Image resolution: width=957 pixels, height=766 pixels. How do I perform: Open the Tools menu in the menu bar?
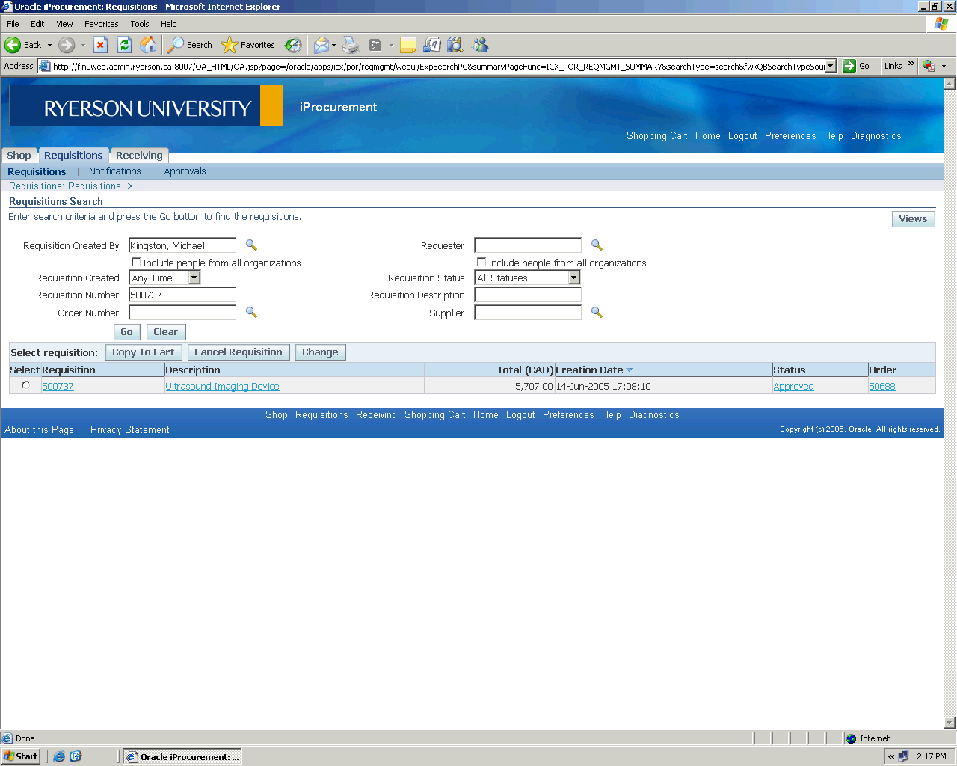[x=139, y=24]
